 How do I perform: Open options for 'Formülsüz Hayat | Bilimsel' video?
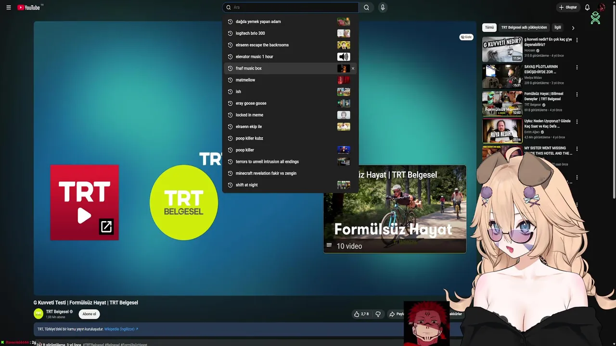pos(577,94)
